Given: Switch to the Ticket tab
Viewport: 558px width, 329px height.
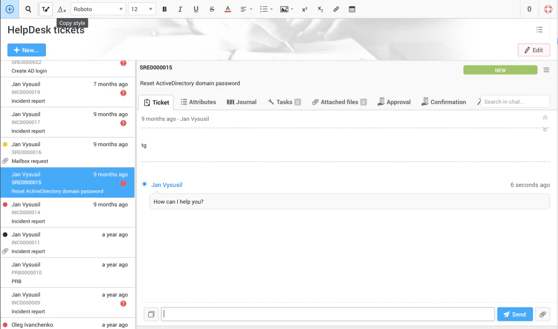Looking at the screenshot, I should tap(156, 102).
